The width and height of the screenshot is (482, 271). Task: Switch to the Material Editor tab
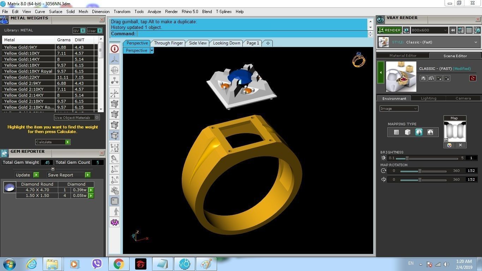403,56
